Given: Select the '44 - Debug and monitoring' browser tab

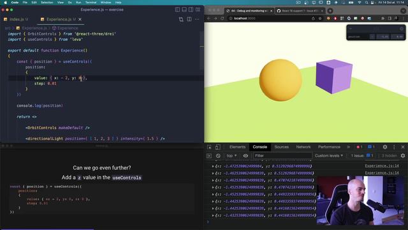Looking at the screenshot, I should tap(249, 11).
